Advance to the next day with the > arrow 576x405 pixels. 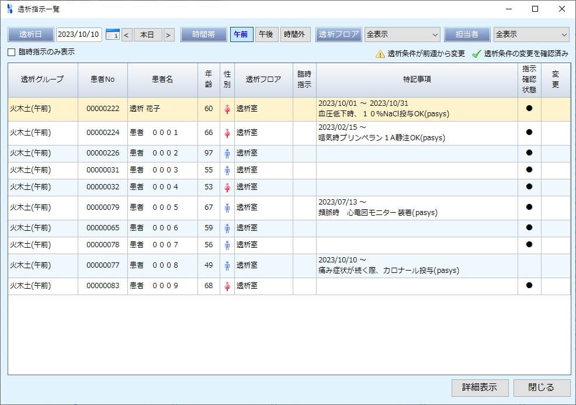click(169, 34)
